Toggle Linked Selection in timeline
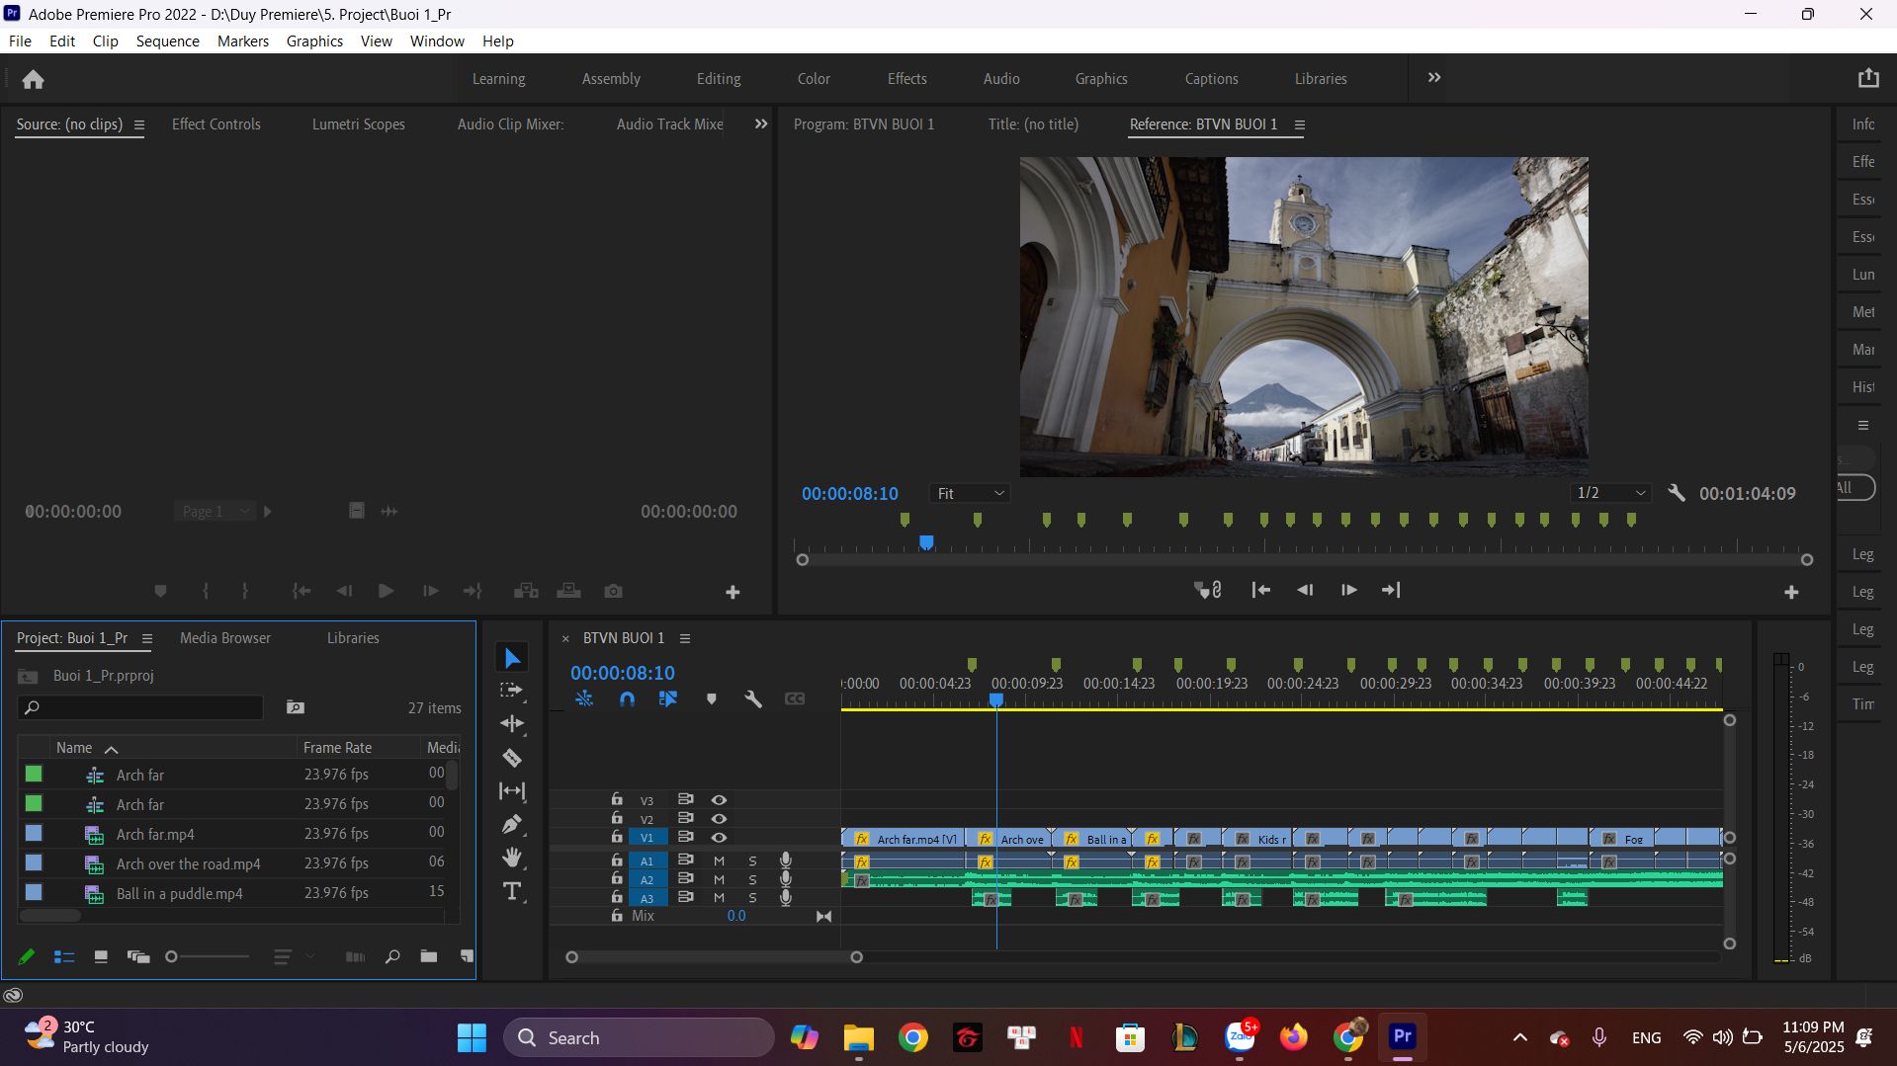 click(668, 698)
